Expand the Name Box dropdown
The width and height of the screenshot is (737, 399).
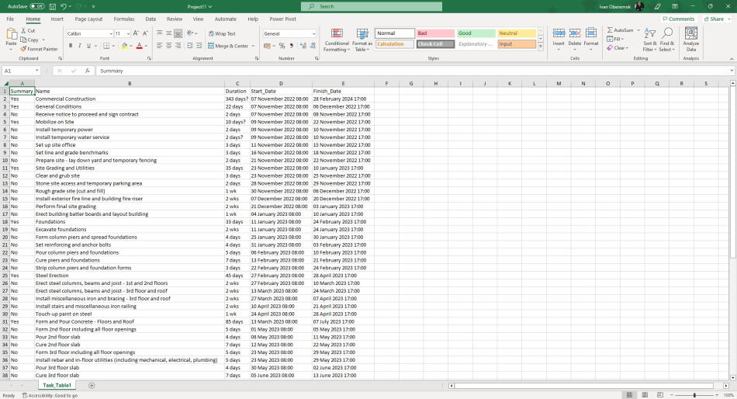point(36,71)
